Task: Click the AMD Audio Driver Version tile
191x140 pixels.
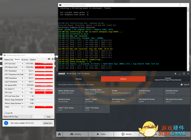Action: 177,100
